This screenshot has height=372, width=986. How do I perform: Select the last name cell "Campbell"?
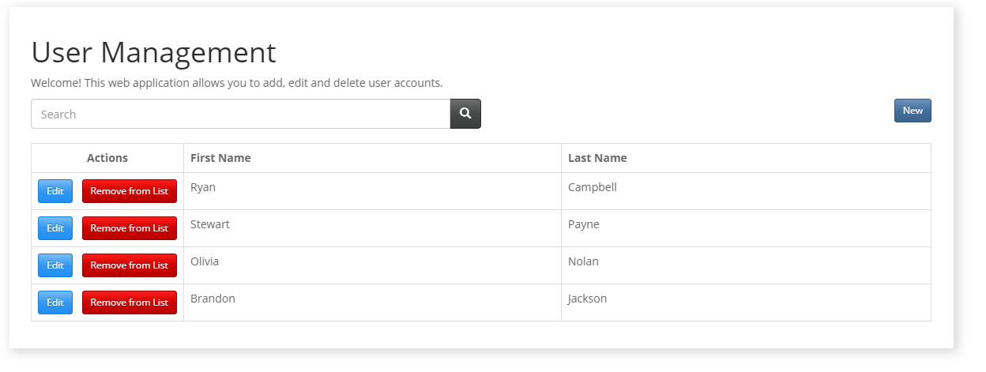593,187
